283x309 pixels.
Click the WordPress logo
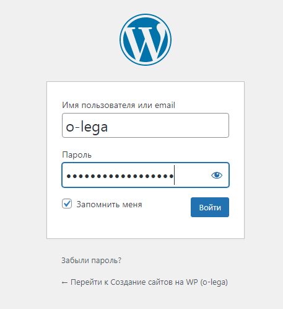(146, 40)
